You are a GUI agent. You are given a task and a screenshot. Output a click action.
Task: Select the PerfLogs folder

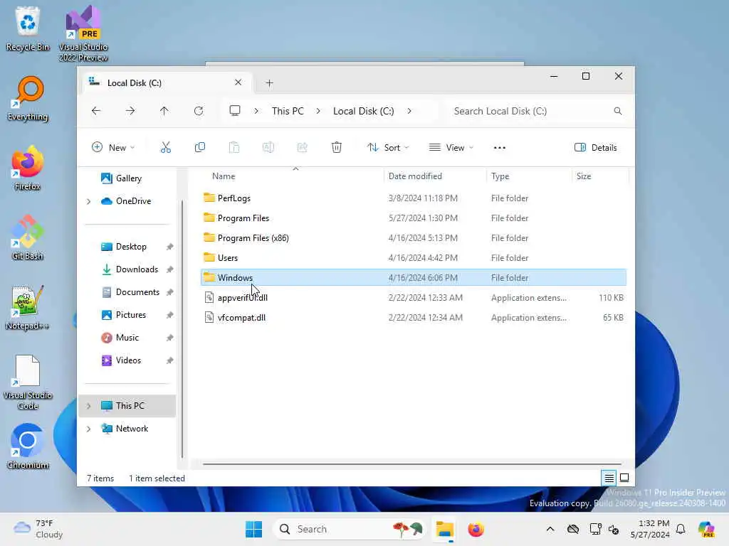point(414,198)
